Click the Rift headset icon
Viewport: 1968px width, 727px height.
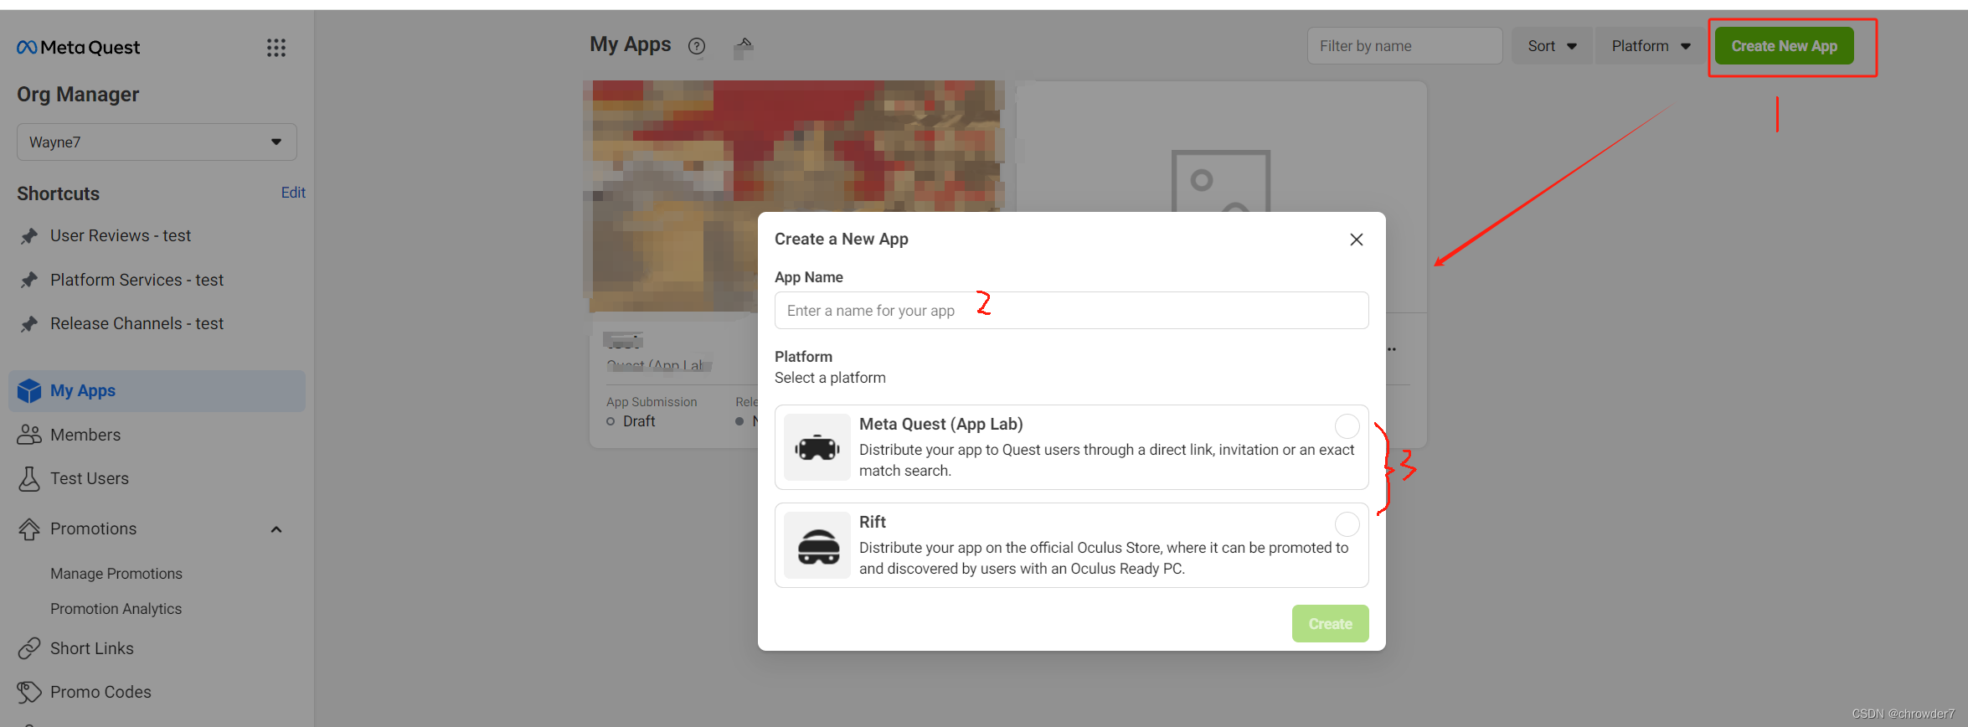[817, 545]
